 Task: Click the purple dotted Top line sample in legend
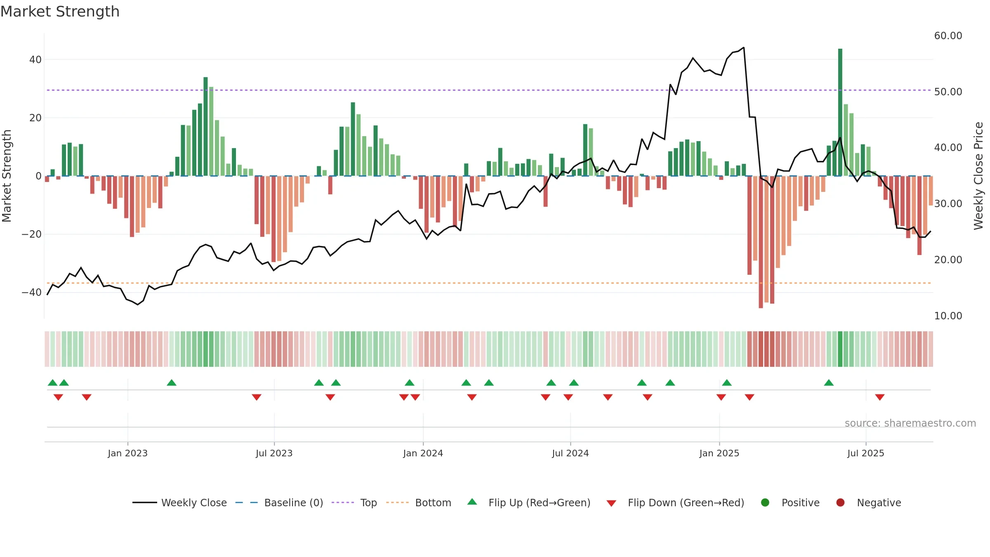tap(343, 503)
